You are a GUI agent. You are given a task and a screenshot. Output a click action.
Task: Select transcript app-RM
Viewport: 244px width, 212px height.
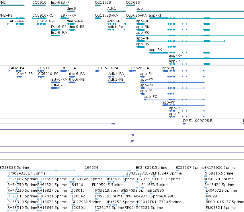coord(143,27)
